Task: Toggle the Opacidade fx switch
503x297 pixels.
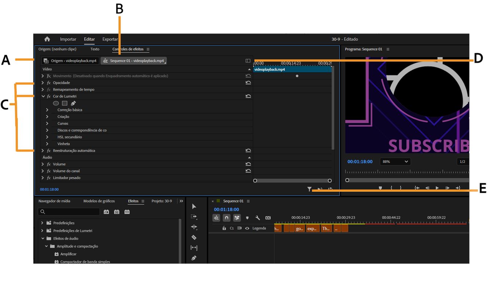Action: point(49,83)
